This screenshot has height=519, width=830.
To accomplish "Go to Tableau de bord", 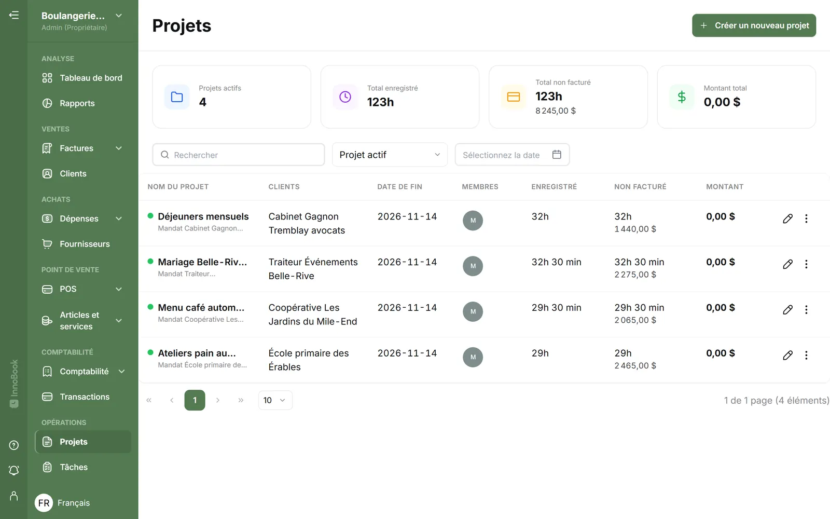I will pyautogui.click(x=83, y=78).
